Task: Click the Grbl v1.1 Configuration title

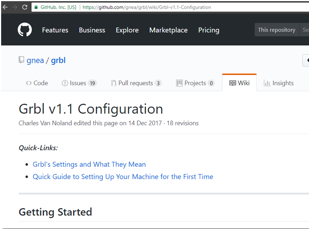Action: coord(91,109)
